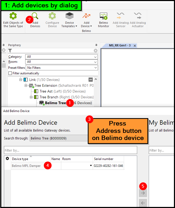Click Add Analog Sensor

coord(121,20)
